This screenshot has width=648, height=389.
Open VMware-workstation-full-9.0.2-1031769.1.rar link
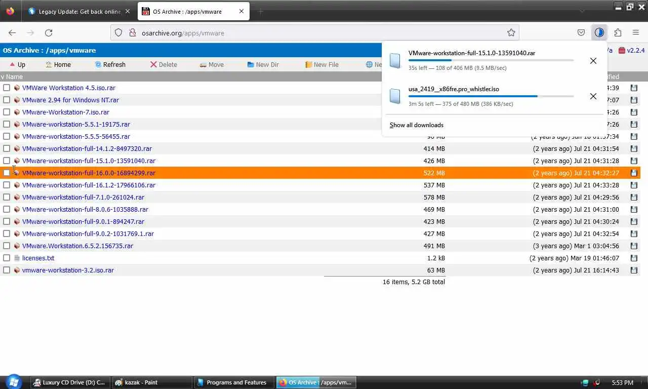88,234
